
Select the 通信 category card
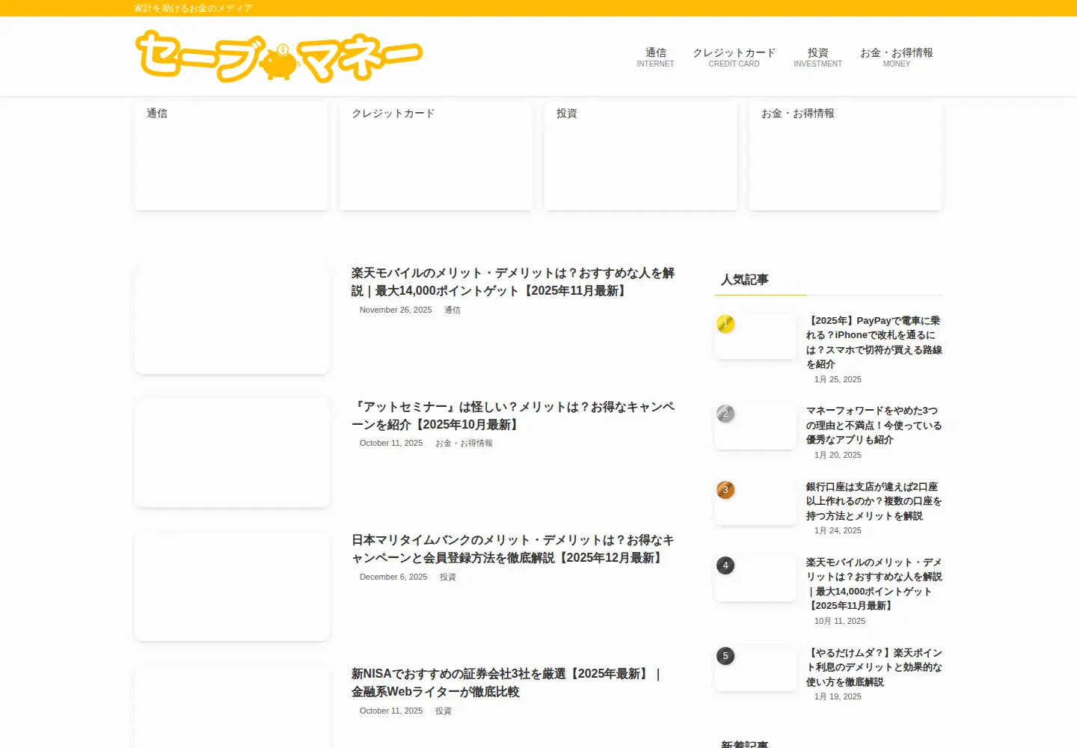point(231,156)
